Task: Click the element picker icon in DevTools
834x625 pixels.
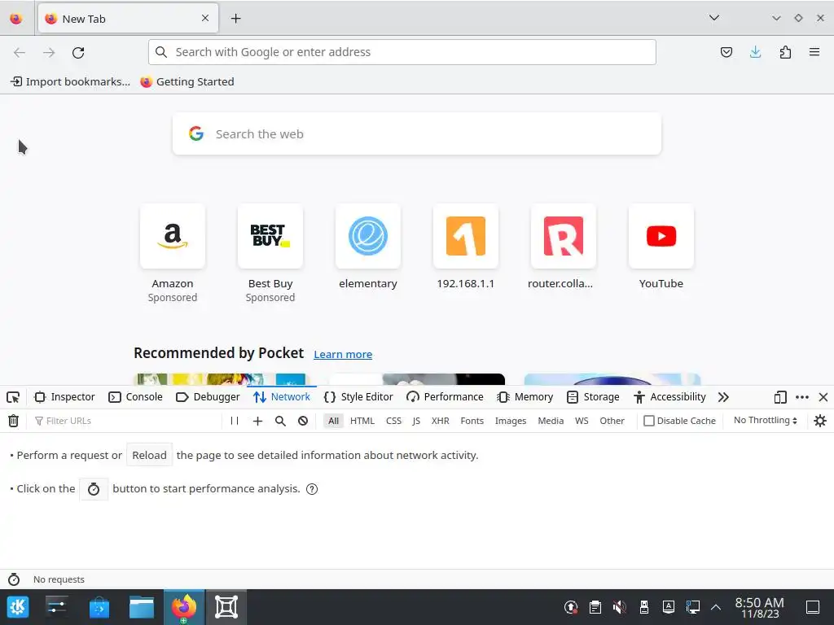Action: [x=13, y=397]
